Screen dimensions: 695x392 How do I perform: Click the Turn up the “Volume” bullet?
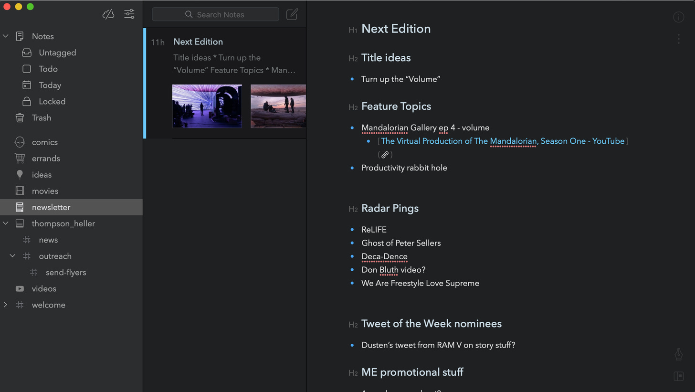(x=400, y=79)
